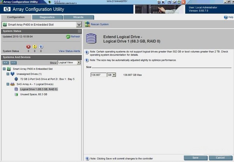234x162 pixels.
Task: Switch to the Diagnostics tab
Action: pos(47,17)
